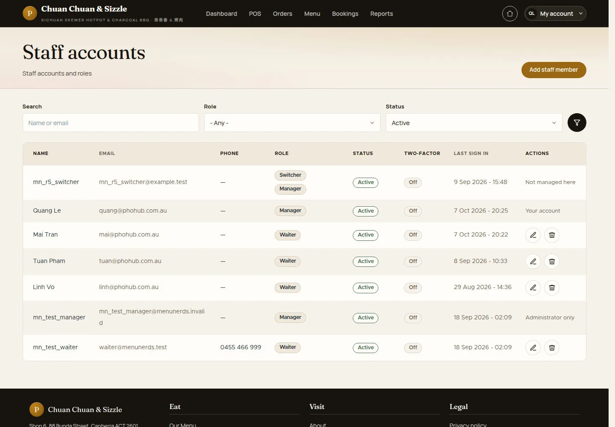The image size is (615, 427).
Task: Click two-factor Off badge for Mai Tran
Action: 413,235
